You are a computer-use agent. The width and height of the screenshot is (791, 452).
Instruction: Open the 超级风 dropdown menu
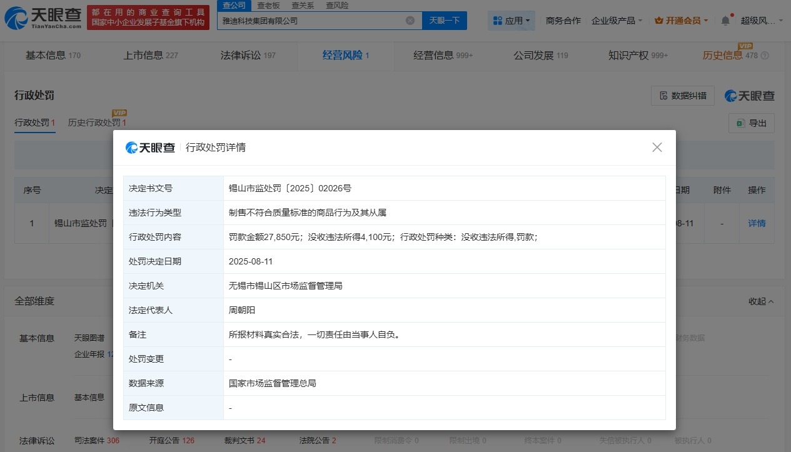pyautogui.click(x=760, y=20)
